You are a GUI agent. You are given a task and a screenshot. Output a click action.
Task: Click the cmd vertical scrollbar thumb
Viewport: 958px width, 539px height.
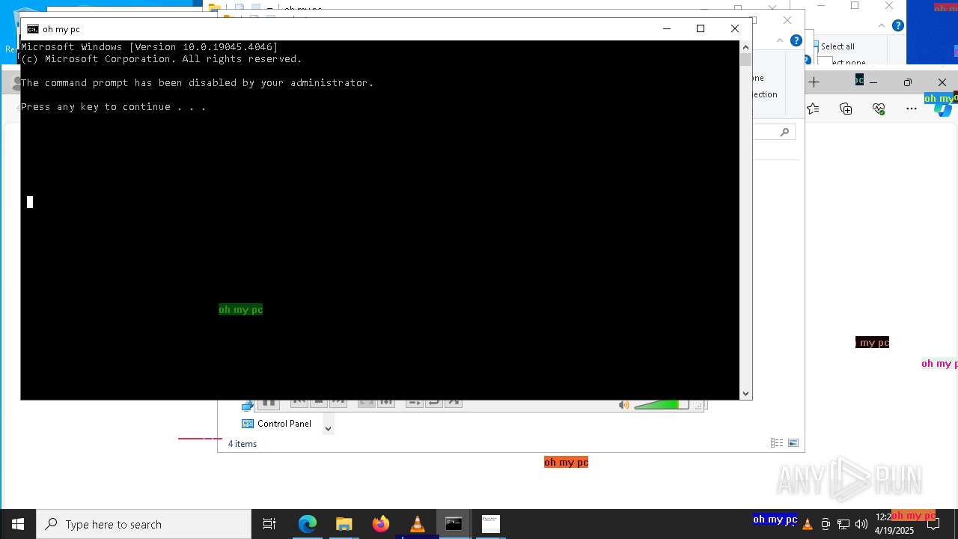(745, 59)
